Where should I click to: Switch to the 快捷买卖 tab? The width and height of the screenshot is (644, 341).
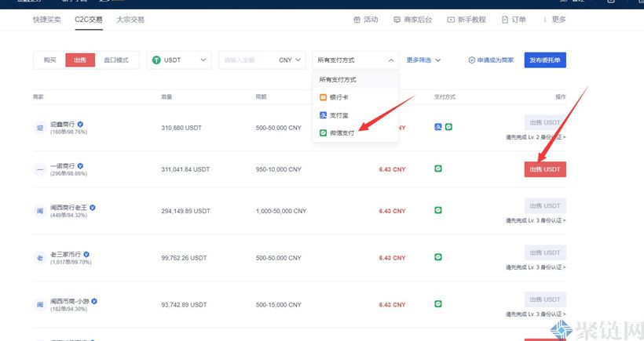point(47,20)
